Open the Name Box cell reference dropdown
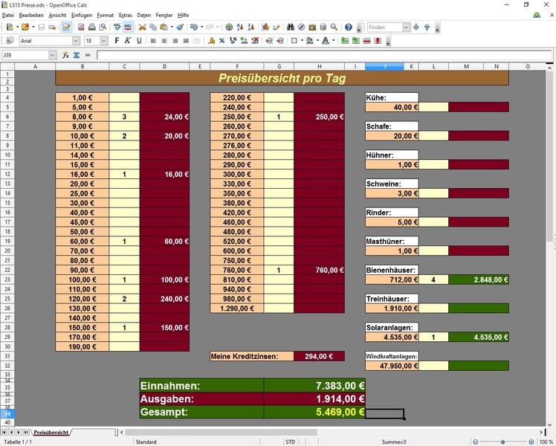This screenshot has height=446, width=556. 52,55
